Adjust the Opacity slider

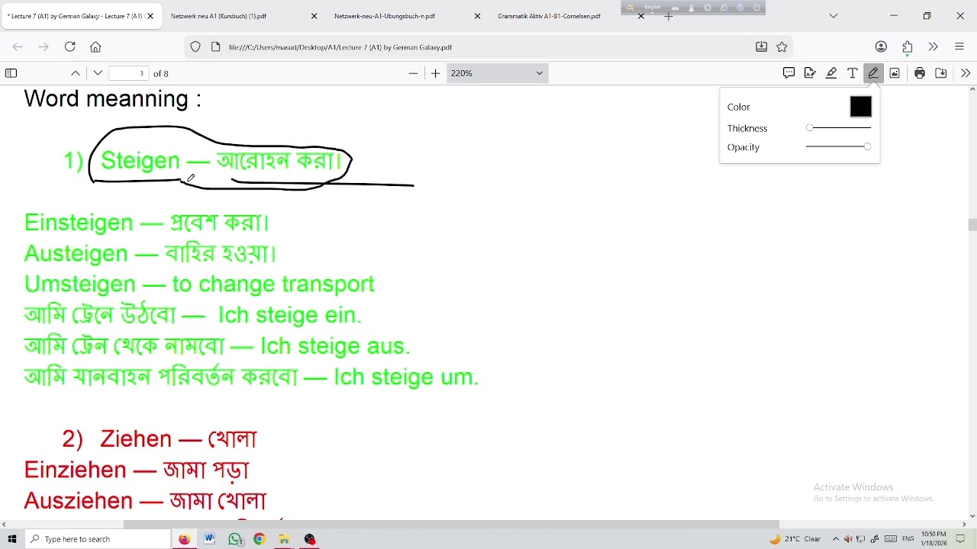(838, 146)
